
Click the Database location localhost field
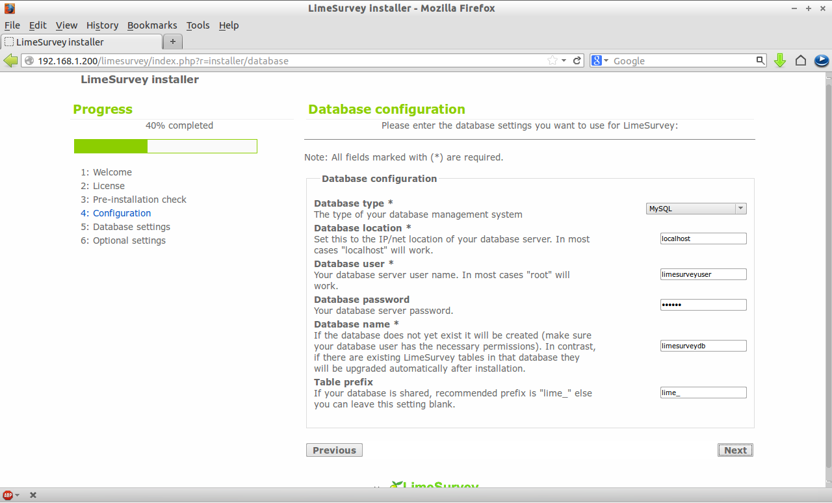(x=703, y=239)
